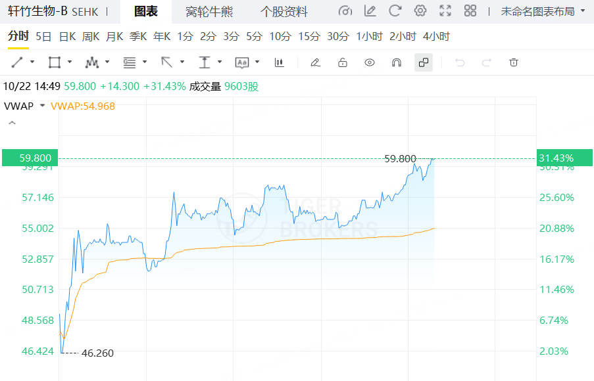Viewport: 594px width, 381px height.
Task: Expand the text tool dropdown arrow
Action: coord(257,62)
